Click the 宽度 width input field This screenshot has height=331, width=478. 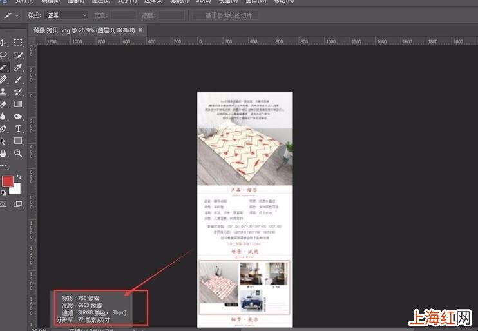pyautogui.click(x=124, y=15)
